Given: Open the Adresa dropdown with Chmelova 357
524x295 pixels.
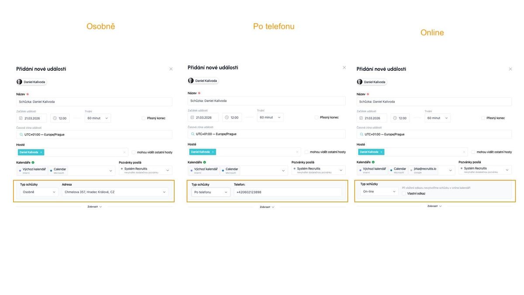Looking at the screenshot, I should [x=115, y=192].
